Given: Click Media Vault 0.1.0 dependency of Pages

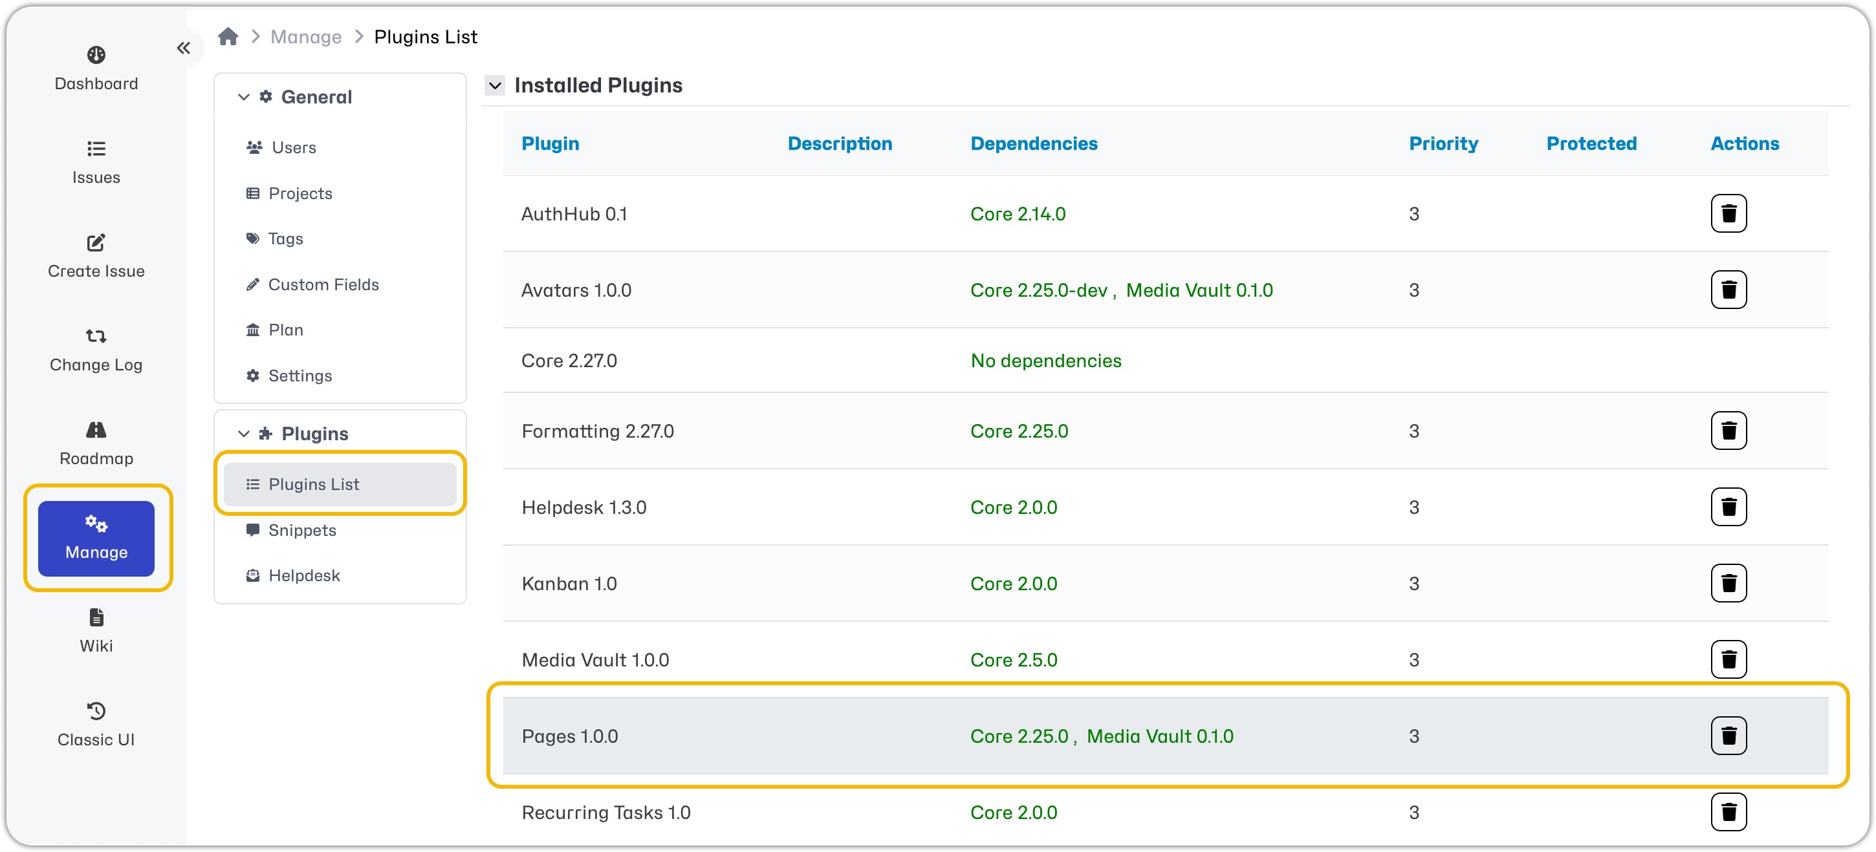Looking at the screenshot, I should pyautogui.click(x=1159, y=736).
